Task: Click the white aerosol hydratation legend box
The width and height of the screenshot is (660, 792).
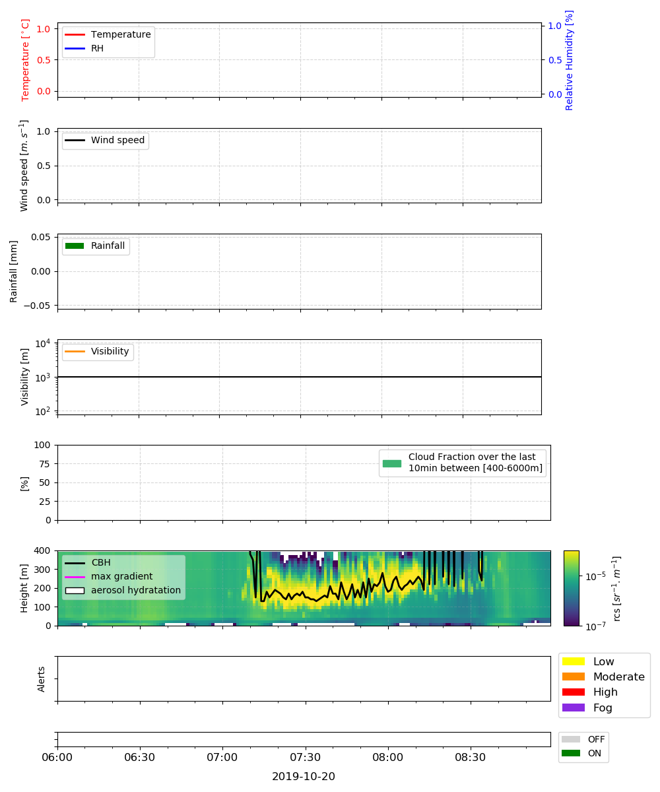Action: tap(75, 590)
